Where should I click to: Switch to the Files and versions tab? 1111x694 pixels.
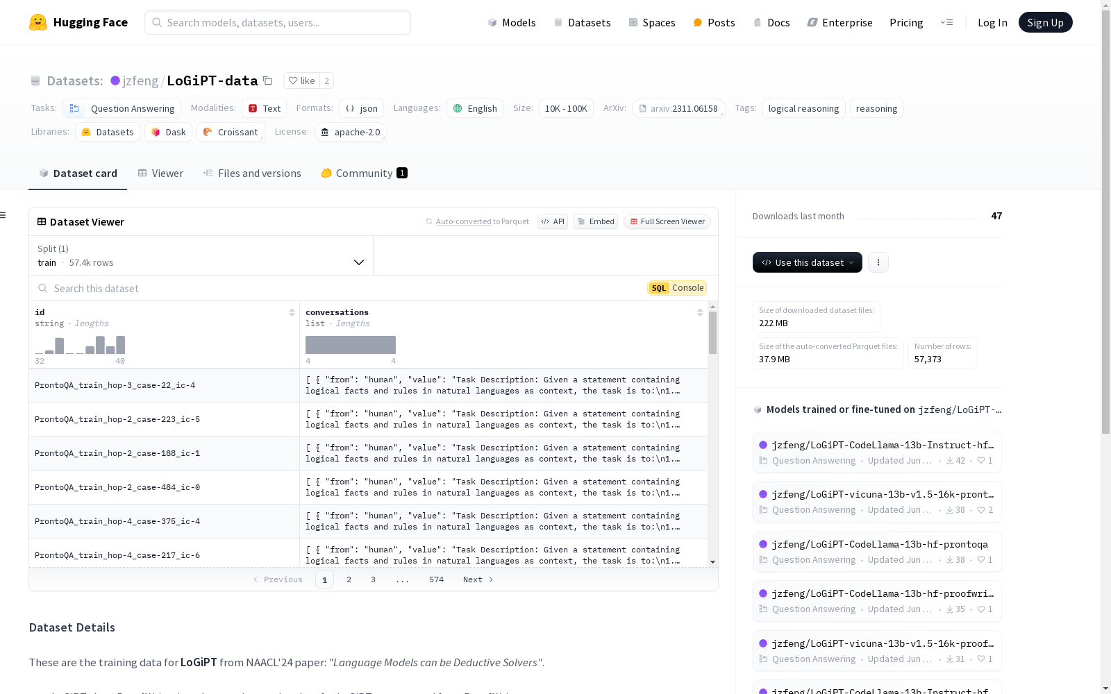point(252,173)
